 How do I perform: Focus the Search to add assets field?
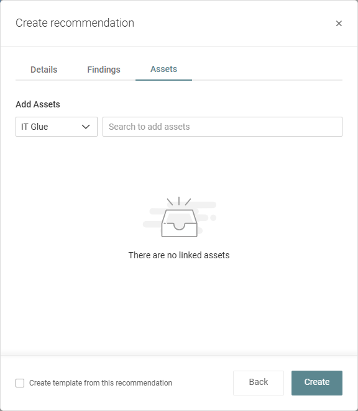[x=223, y=127]
